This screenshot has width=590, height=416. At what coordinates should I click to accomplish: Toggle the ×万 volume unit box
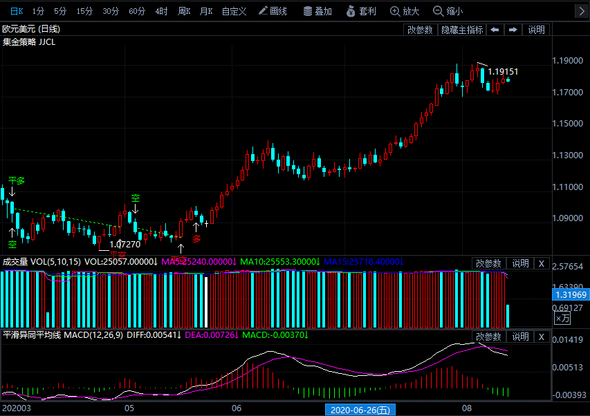point(563,319)
